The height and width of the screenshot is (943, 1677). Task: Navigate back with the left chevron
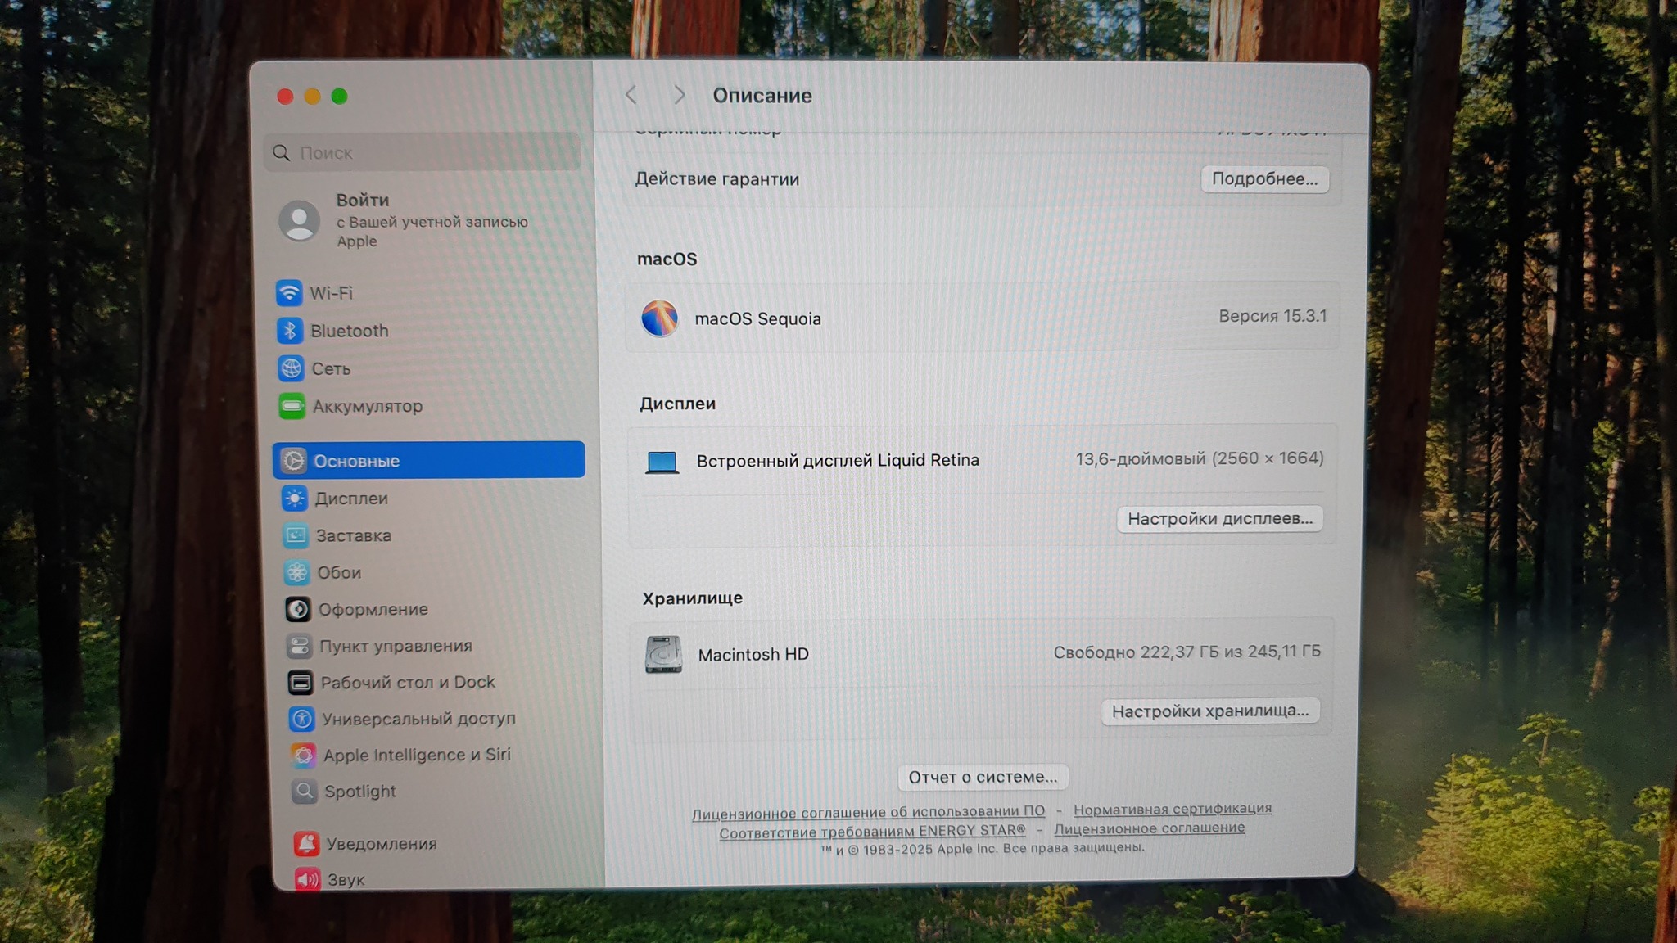click(631, 95)
